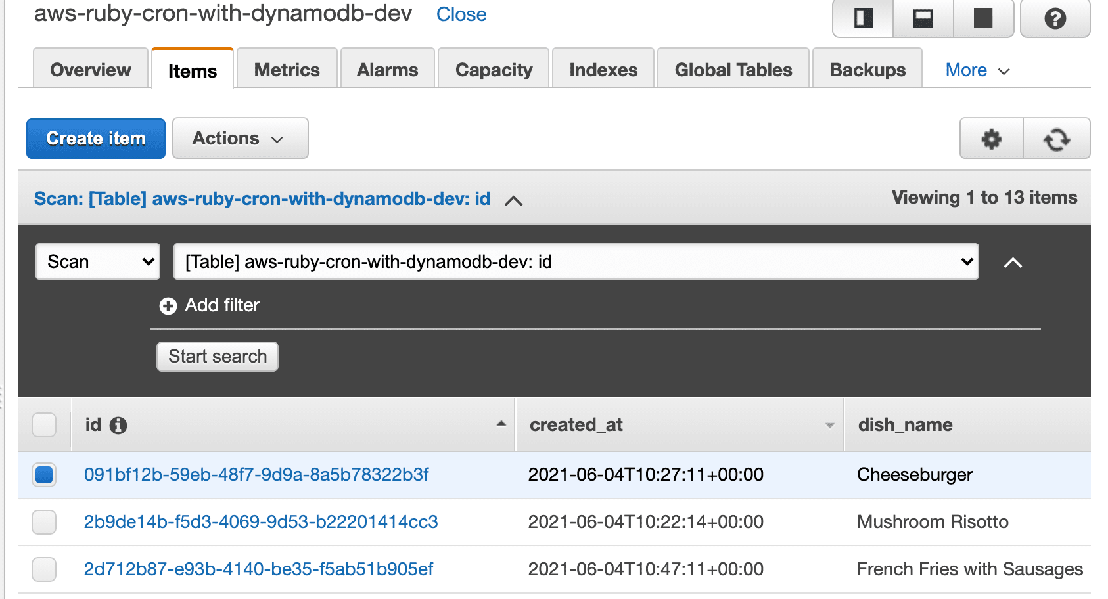
Task: Expand the More tabs dropdown
Action: coord(977,70)
